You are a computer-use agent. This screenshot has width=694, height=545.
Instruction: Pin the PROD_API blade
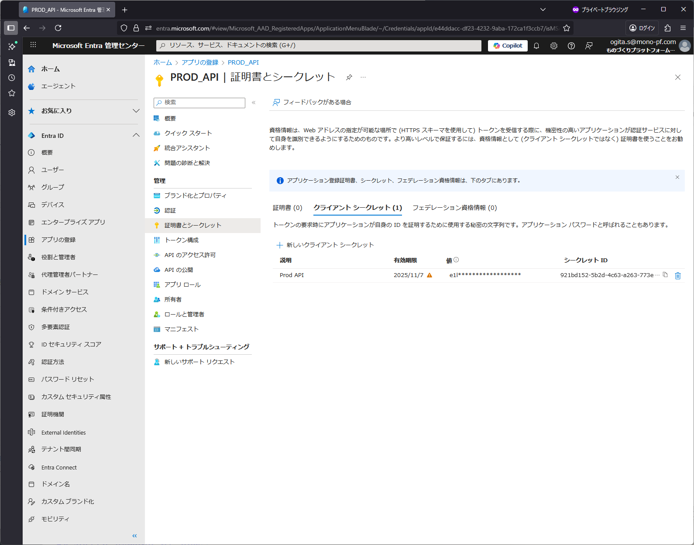click(x=349, y=77)
